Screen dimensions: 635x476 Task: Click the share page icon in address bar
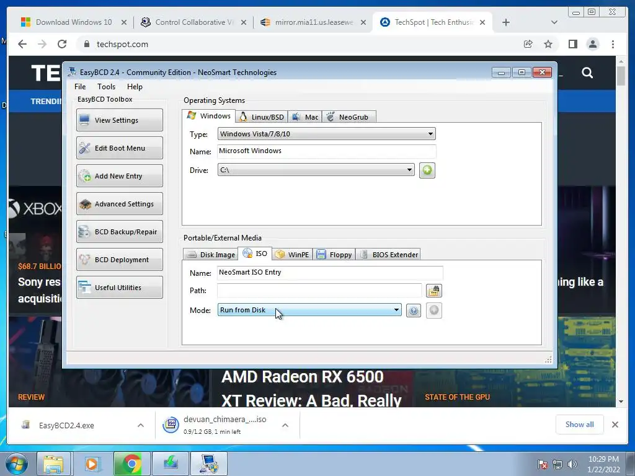point(528,44)
